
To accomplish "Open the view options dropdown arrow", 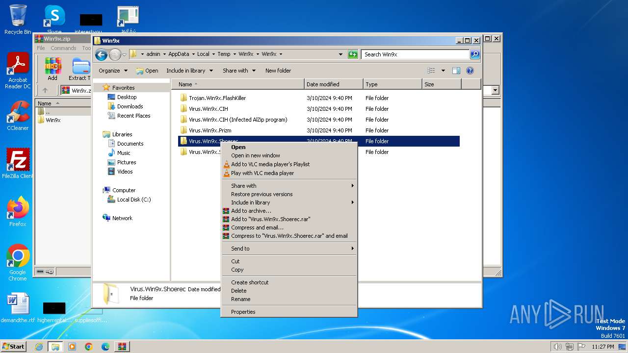I will click(443, 71).
